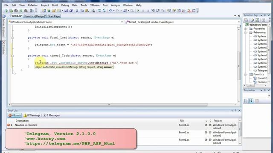
Task: Click the Uncomment lines icon
Action: click(x=104, y=11)
